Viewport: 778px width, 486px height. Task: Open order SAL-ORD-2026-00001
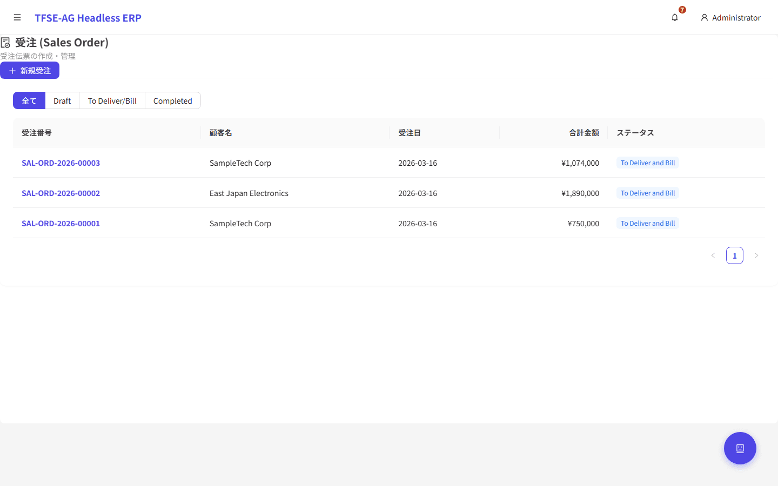(x=61, y=224)
